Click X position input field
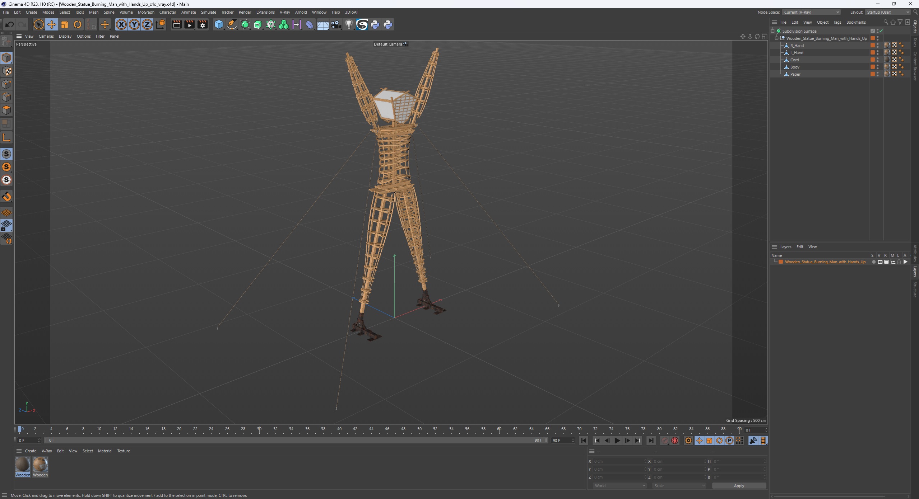 click(619, 461)
